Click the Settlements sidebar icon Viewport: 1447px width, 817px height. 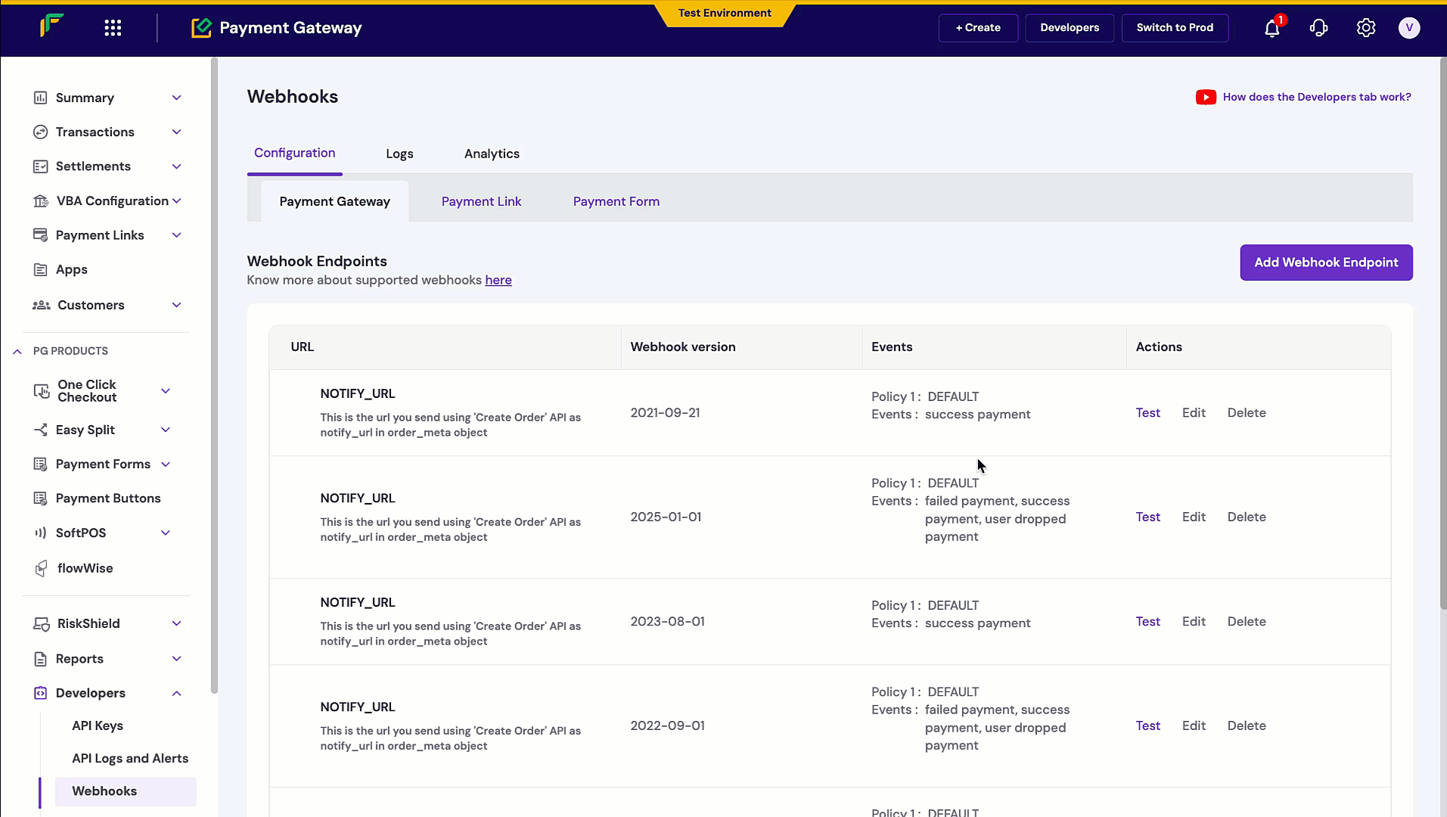40,166
